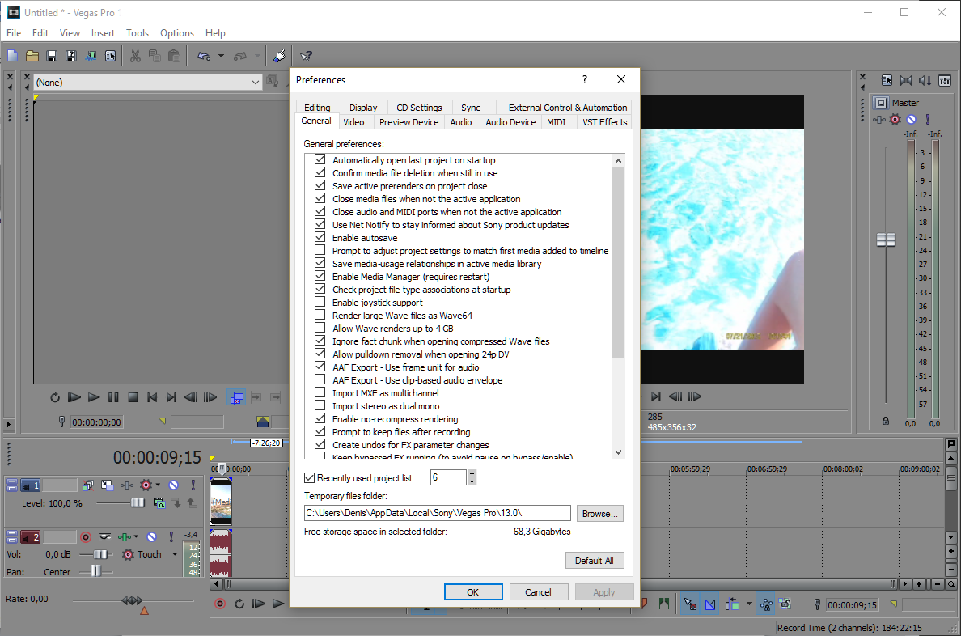The height and width of the screenshot is (636, 961).
Task: Uncheck Recently used project list
Action: 310,477
